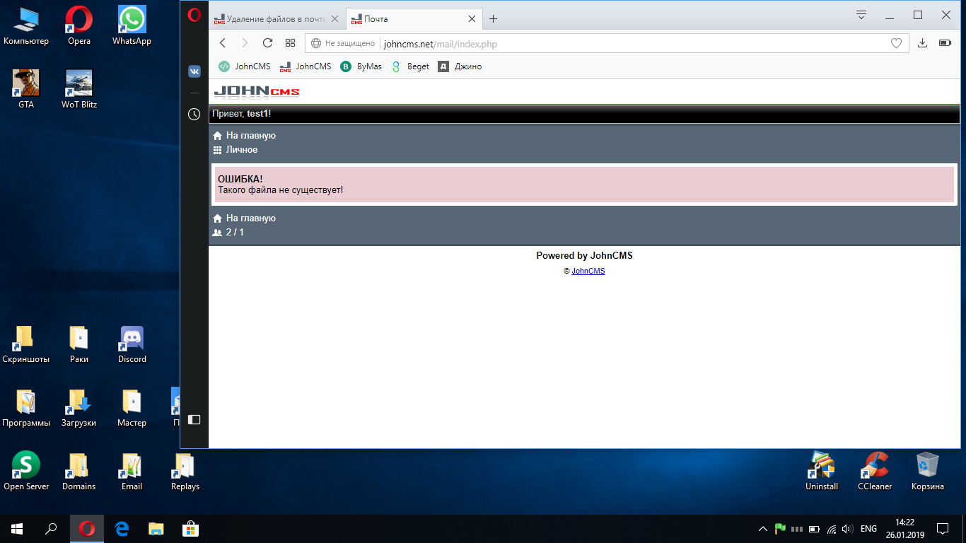Open the clock showing 14:22

click(904, 529)
